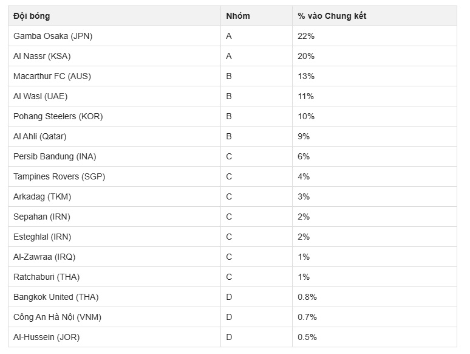Click the Ratchaburi (THA) team cell
470x354 pixels.
pyautogui.click(x=46, y=277)
